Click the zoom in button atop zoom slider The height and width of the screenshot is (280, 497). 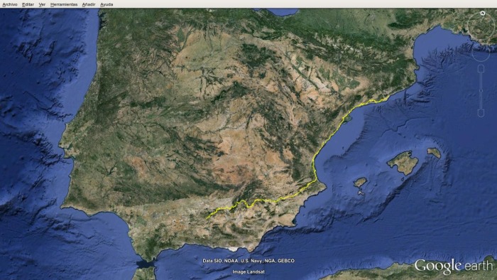pyautogui.click(x=481, y=68)
